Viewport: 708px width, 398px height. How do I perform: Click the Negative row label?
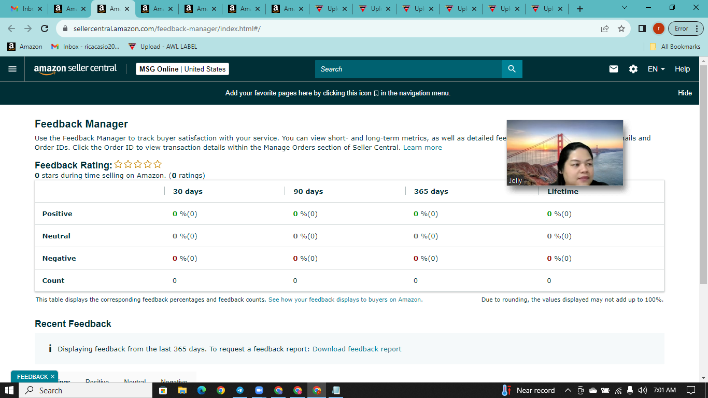click(x=59, y=258)
